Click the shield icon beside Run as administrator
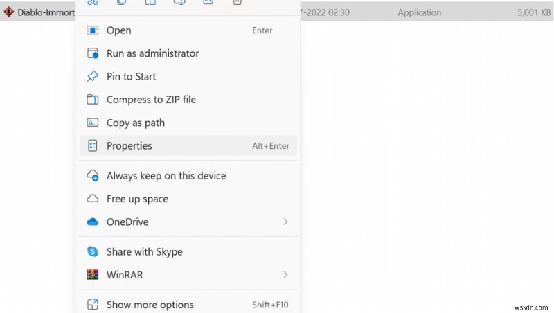This screenshot has height=313, width=554. [x=92, y=53]
